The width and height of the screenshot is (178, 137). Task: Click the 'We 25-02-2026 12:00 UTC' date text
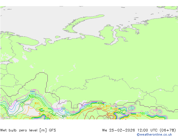tap(130, 130)
